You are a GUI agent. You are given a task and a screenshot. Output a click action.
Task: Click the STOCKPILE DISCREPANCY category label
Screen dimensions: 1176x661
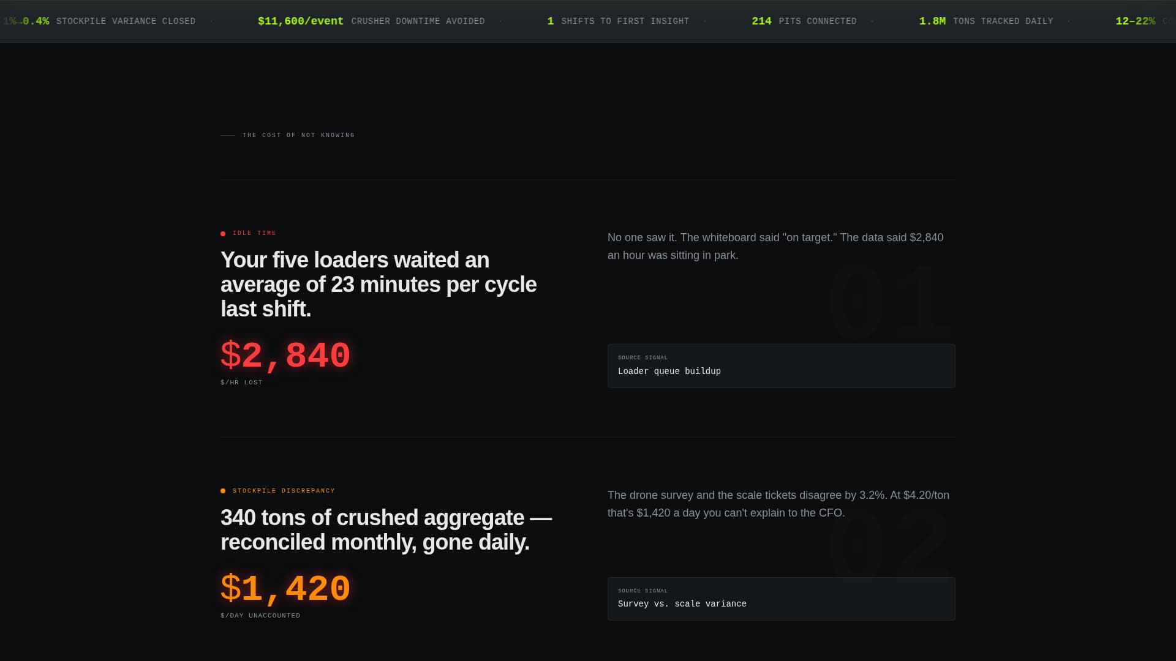click(x=284, y=491)
